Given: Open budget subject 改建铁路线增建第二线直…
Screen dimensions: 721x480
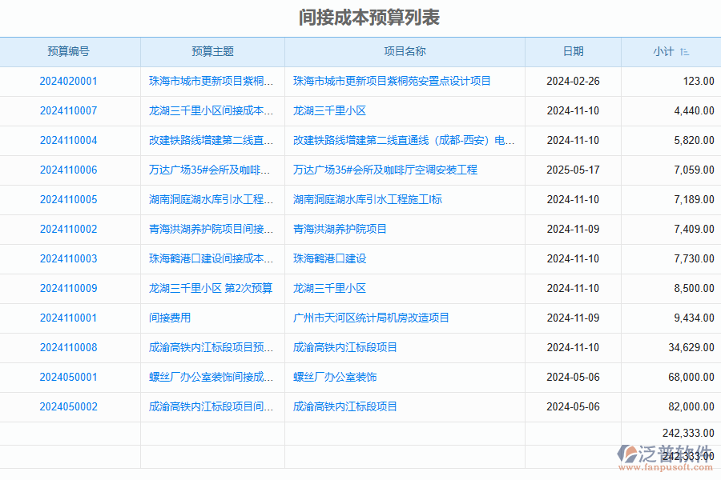Looking at the screenshot, I should point(211,141).
